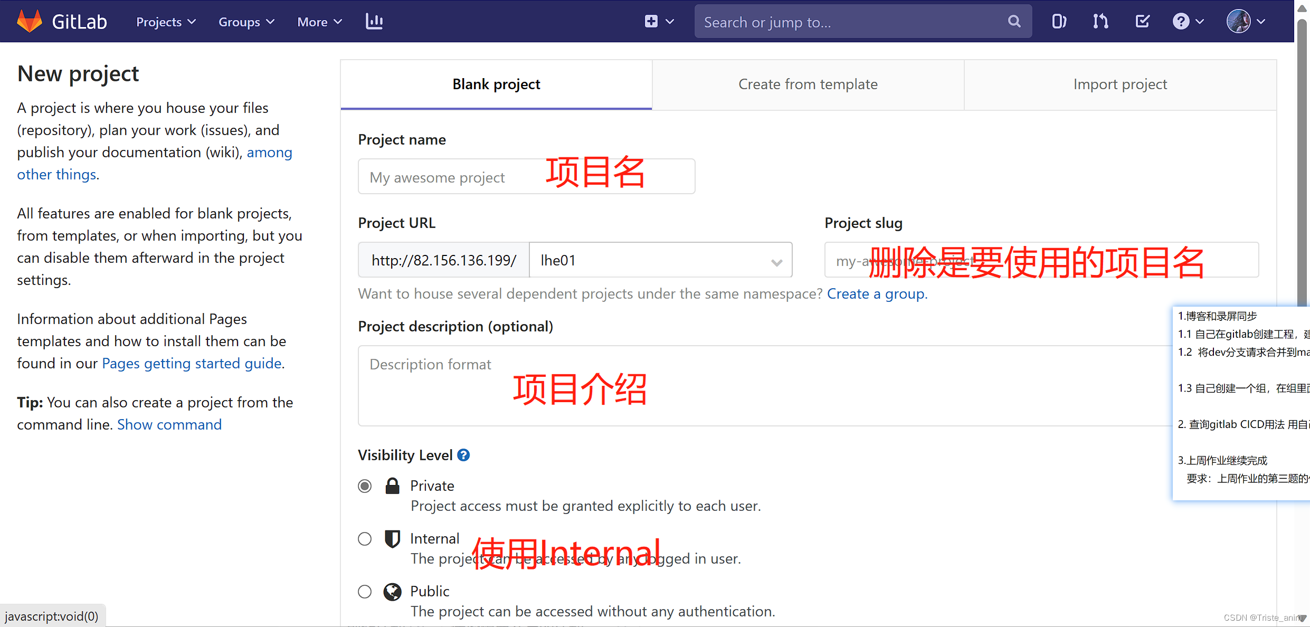The image size is (1310, 627).
Task: Open the issues icon in top bar
Action: [x=1059, y=22]
